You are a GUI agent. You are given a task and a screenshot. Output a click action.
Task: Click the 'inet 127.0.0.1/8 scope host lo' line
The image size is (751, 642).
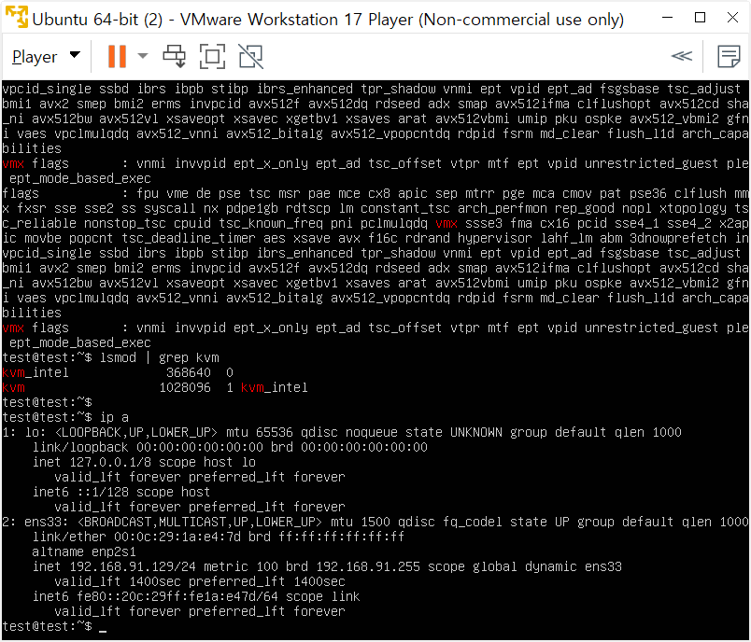[144, 462]
